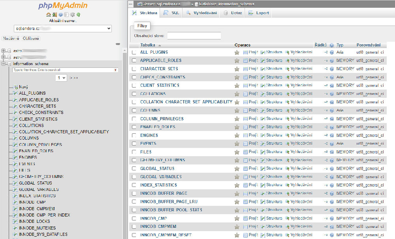Click the log out icon in sidebar

coord(54,15)
